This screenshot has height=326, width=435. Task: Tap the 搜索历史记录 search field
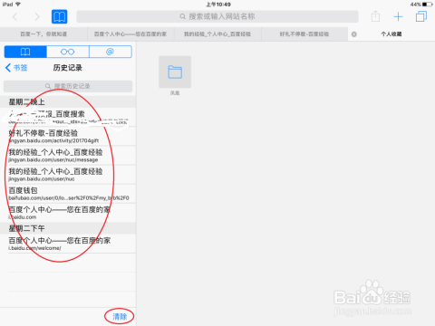68,86
